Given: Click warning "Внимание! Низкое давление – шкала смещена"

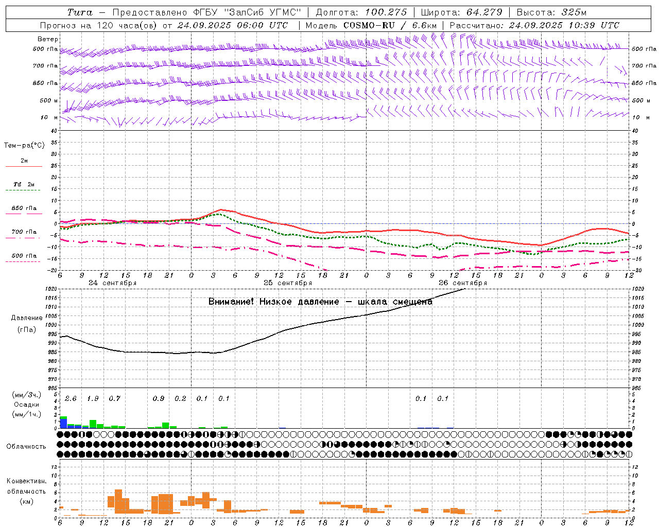Looking at the screenshot, I should [x=320, y=302].
